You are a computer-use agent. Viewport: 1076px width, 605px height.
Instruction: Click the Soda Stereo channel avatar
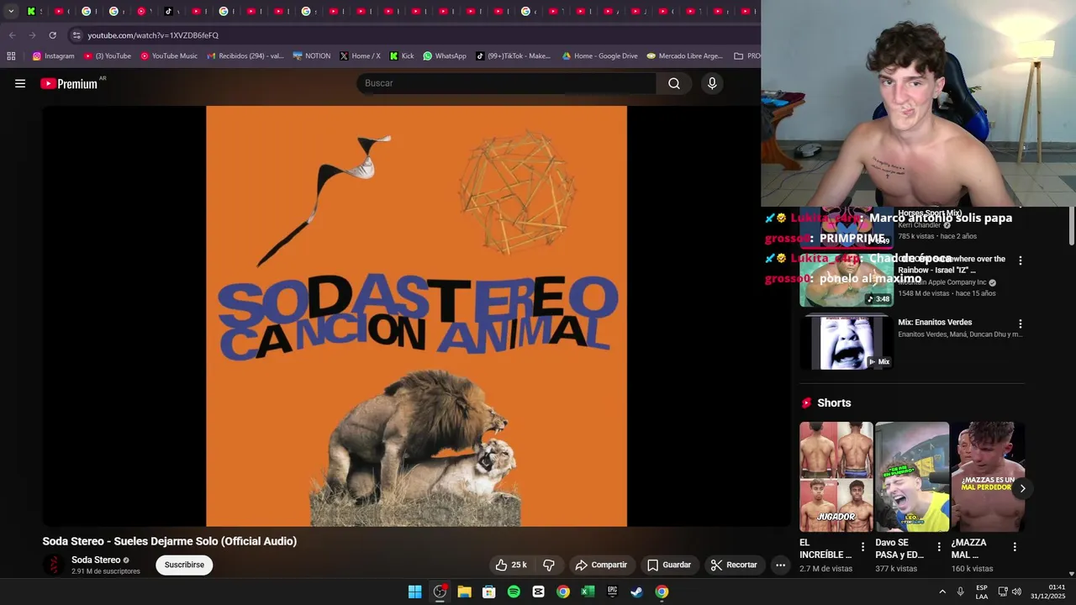coord(54,565)
